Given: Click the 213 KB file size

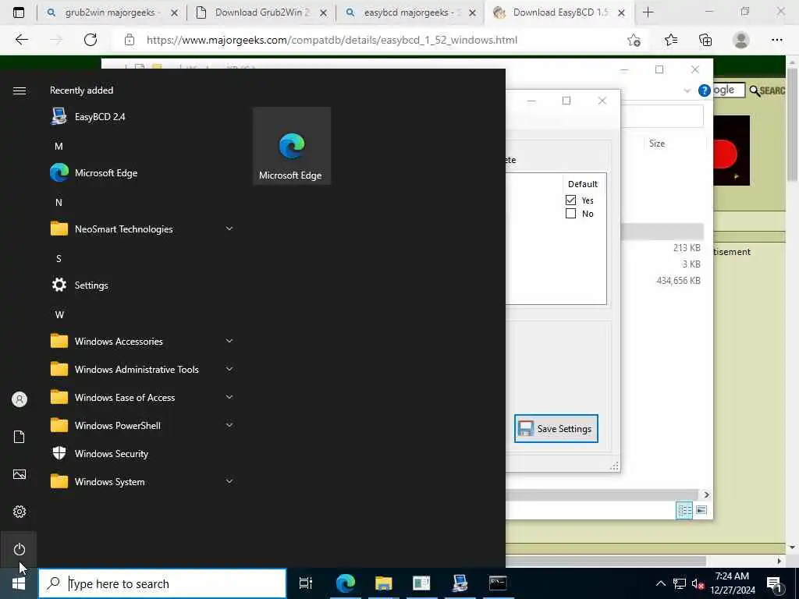Looking at the screenshot, I should pyautogui.click(x=687, y=247).
